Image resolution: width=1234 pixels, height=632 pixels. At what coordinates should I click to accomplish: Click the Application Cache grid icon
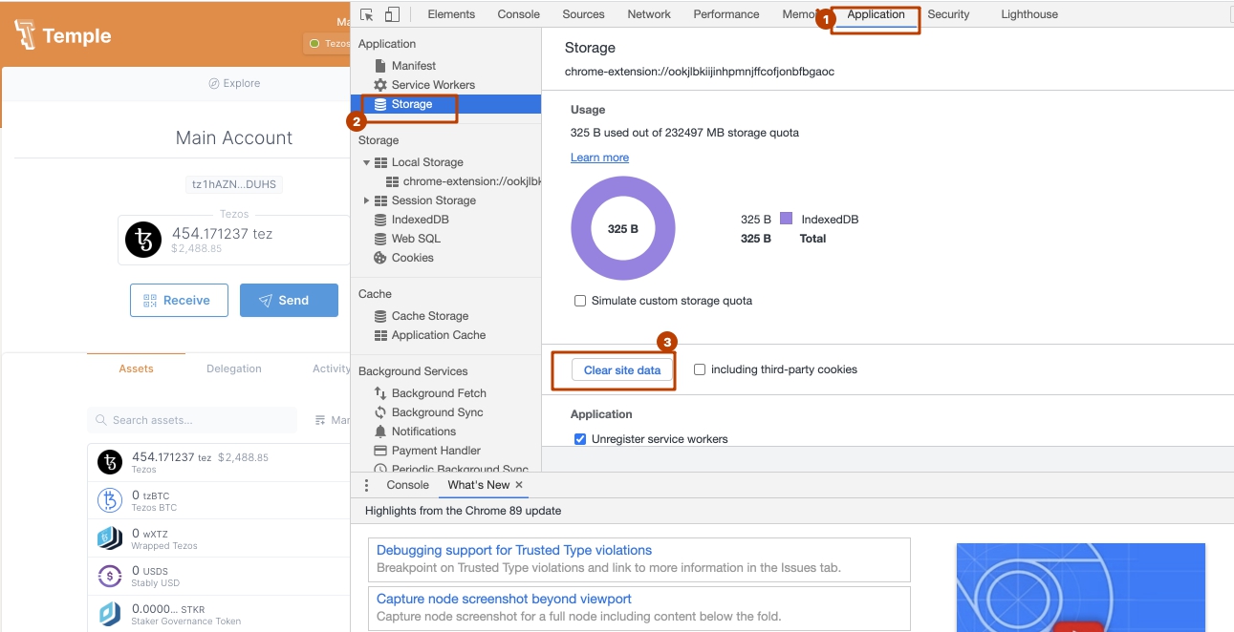(x=380, y=335)
